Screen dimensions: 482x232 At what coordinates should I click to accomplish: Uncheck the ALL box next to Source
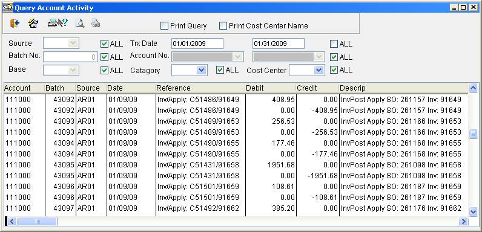pos(105,44)
